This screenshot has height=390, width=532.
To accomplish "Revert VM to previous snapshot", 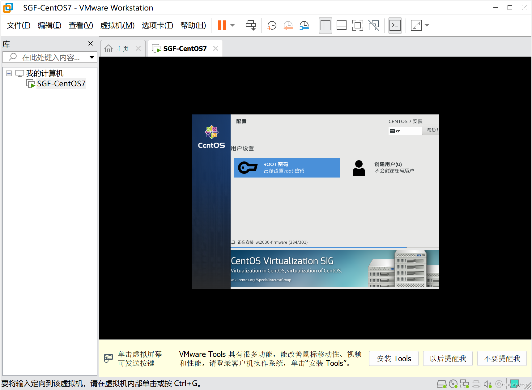I will pos(288,25).
